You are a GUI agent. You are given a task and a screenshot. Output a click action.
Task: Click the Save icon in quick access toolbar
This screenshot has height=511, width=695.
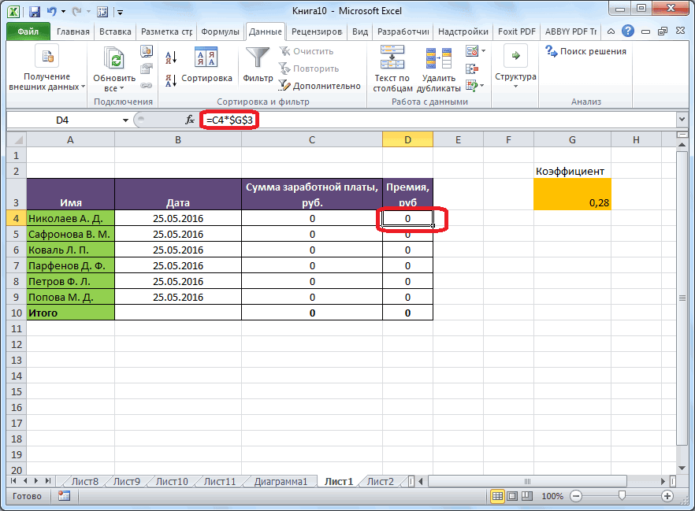[33, 12]
